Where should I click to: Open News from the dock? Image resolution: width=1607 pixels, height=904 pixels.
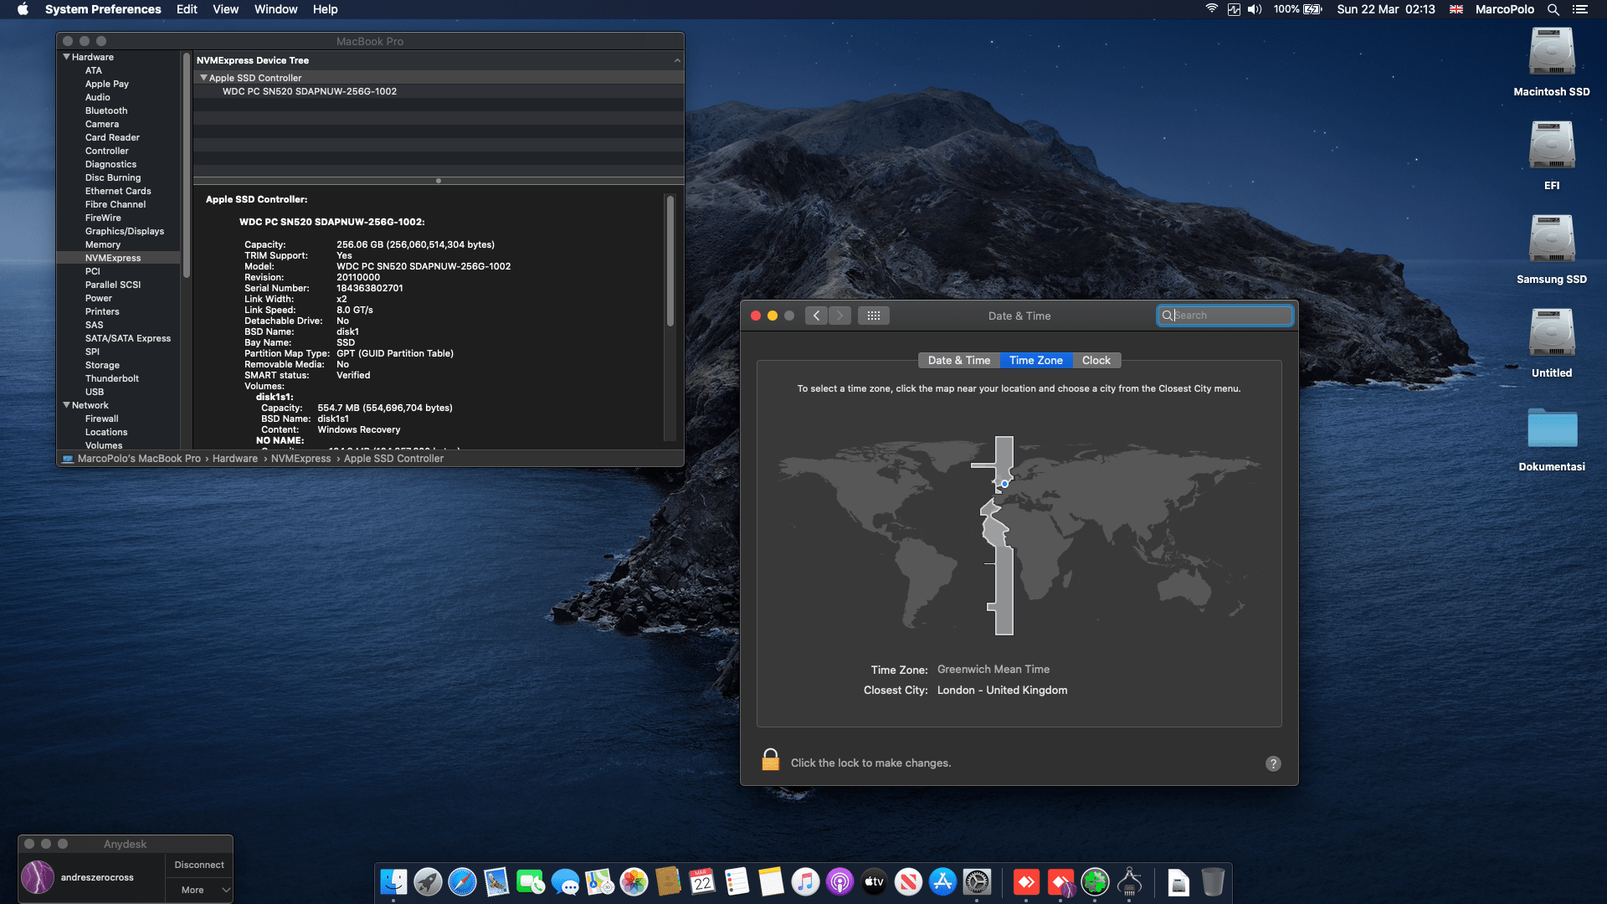coord(908,881)
